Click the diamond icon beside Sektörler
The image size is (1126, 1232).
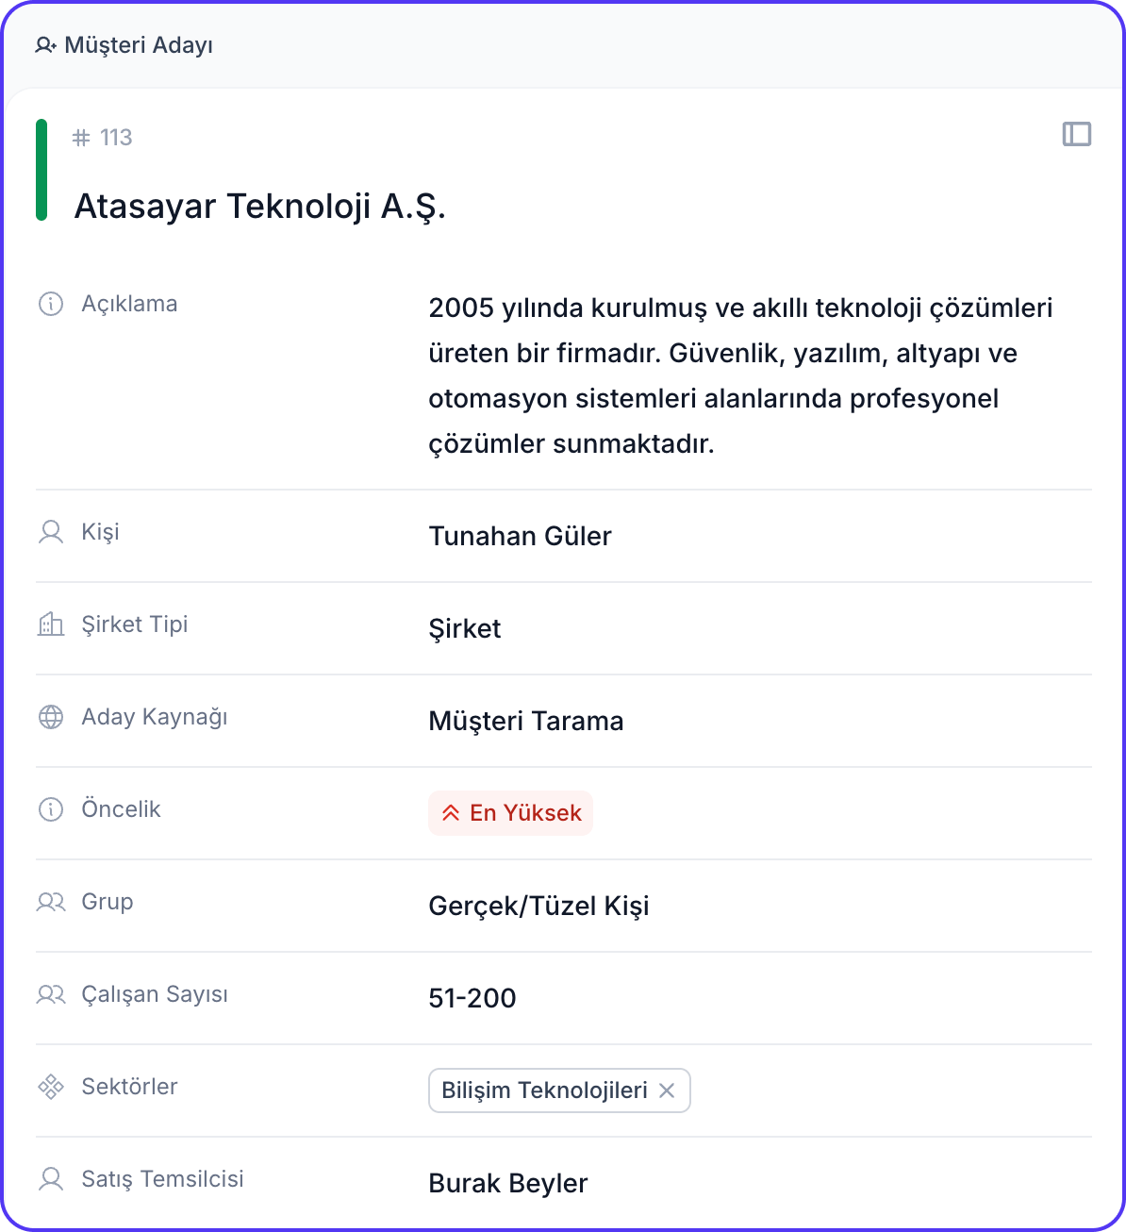coord(51,1087)
